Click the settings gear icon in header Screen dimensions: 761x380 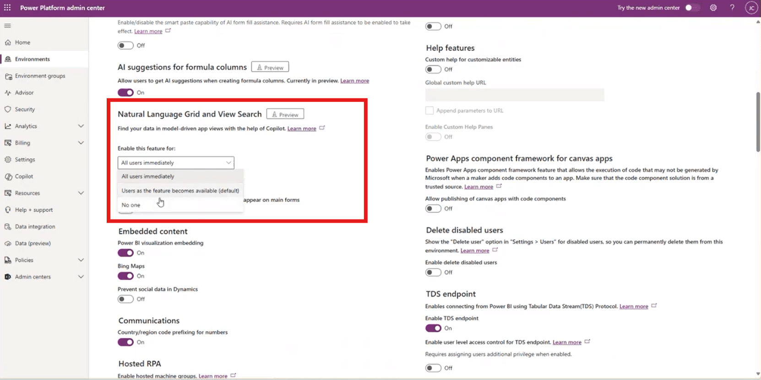tap(713, 8)
